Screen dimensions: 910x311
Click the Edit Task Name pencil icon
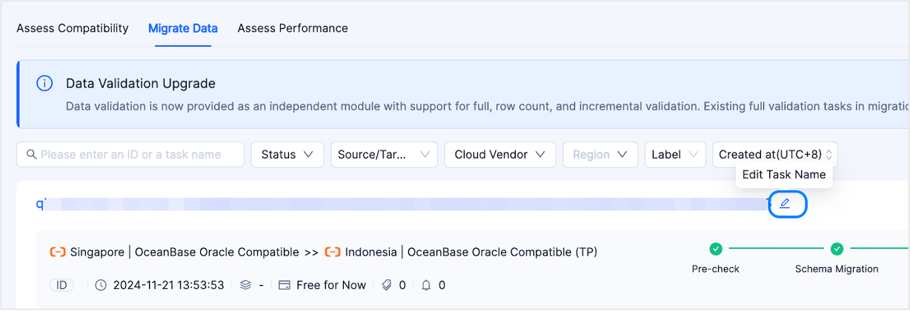785,204
